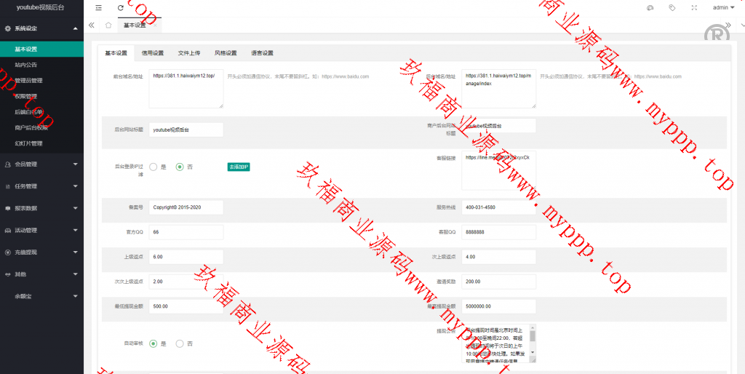Image resolution: width=745 pixels, height=374 pixels.
Task: Click the double-left arrow tab scroll icon
Action: 92,25
